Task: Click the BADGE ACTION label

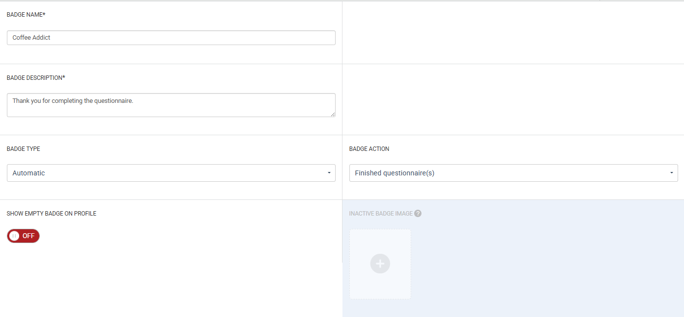Action: tap(369, 149)
